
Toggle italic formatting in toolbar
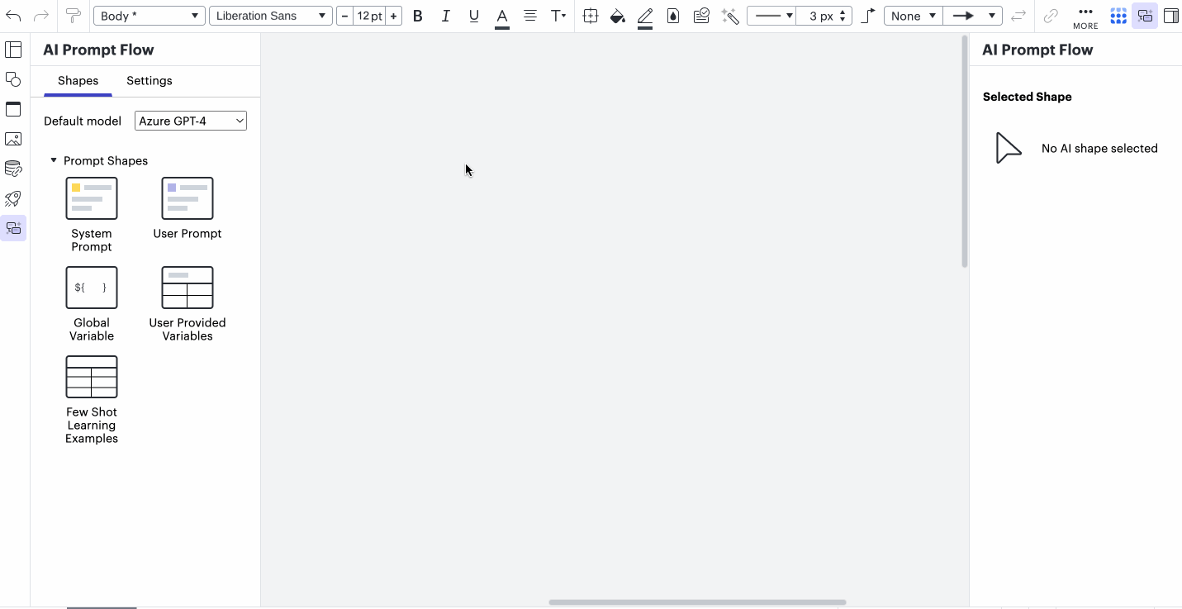click(x=446, y=16)
